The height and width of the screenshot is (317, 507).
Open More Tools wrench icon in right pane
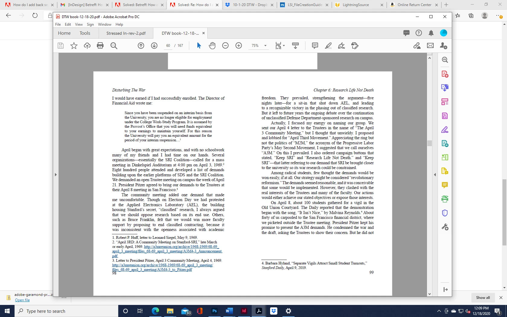(445, 227)
